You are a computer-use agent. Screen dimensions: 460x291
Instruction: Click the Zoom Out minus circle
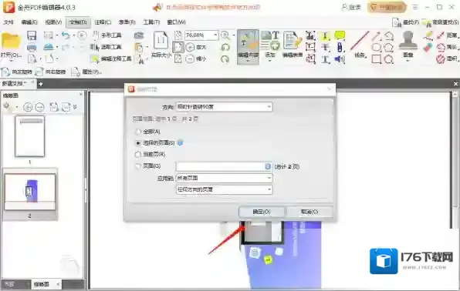190,59
